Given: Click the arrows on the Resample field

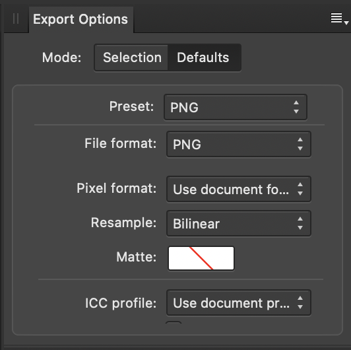Looking at the screenshot, I should point(300,223).
